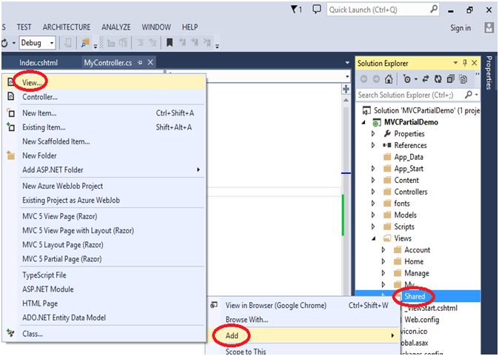The image size is (499, 356).
Task: Expand the App_Start folder
Action: click(x=373, y=169)
